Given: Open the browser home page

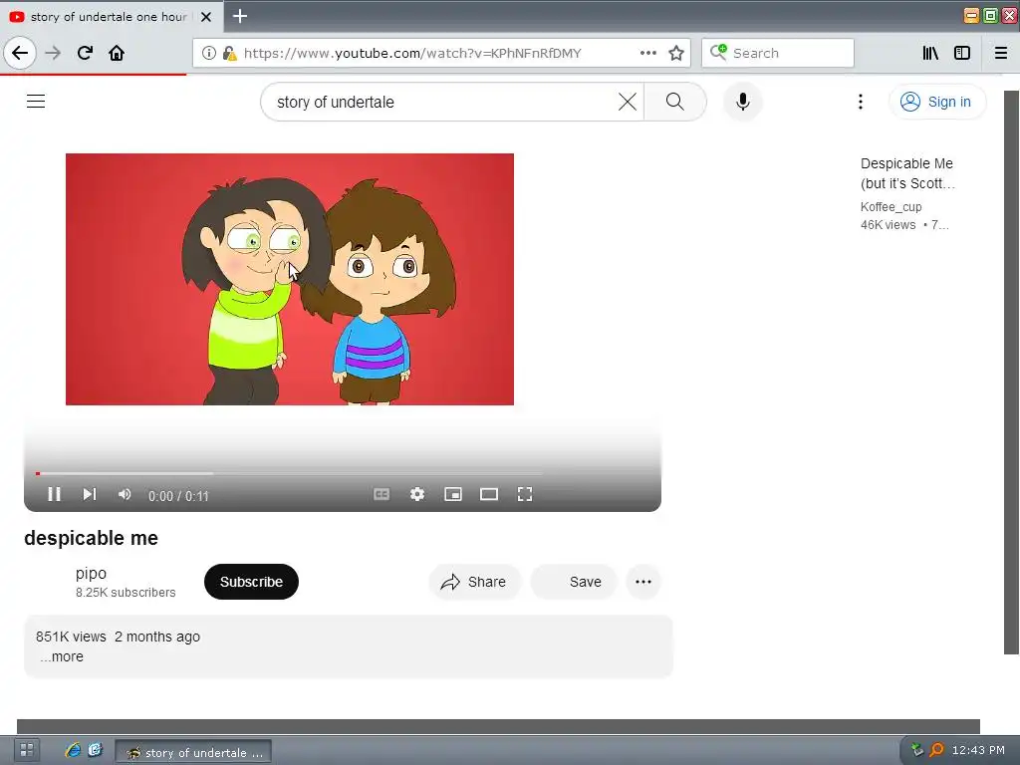Looking at the screenshot, I should (x=117, y=53).
